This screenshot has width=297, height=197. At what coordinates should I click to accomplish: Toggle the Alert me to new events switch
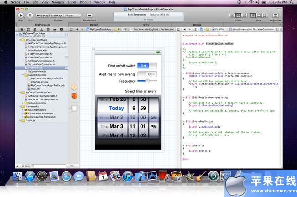pyautogui.click(x=146, y=74)
